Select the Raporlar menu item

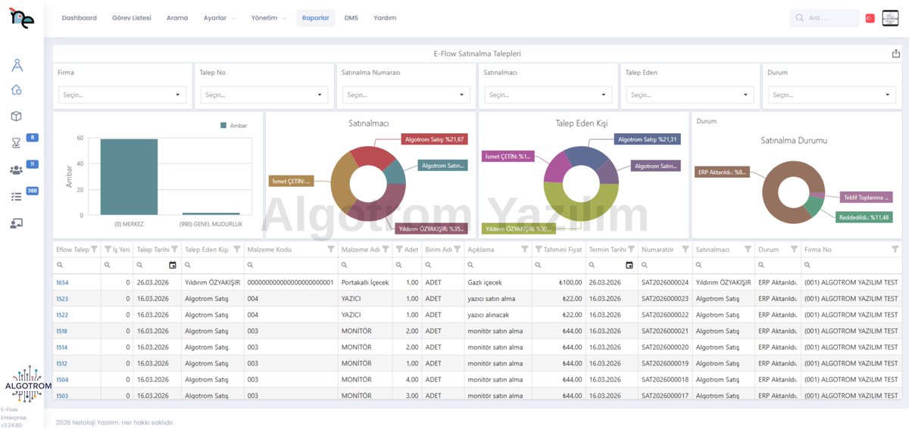(315, 17)
